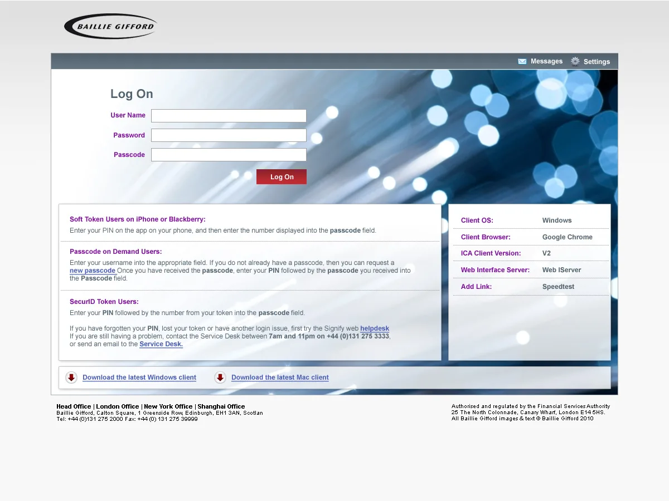The image size is (669, 501).
Task: Click the Web IServer value
Action: tap(562, 270)
